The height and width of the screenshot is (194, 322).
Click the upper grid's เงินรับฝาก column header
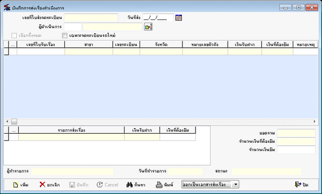[x=245, y=44]
